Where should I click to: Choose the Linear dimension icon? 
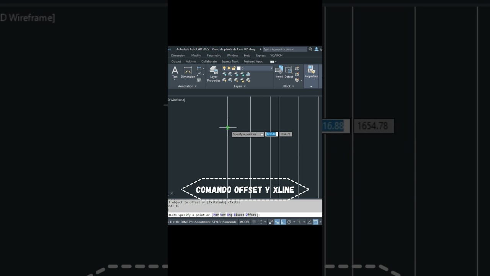pos(199,68)
